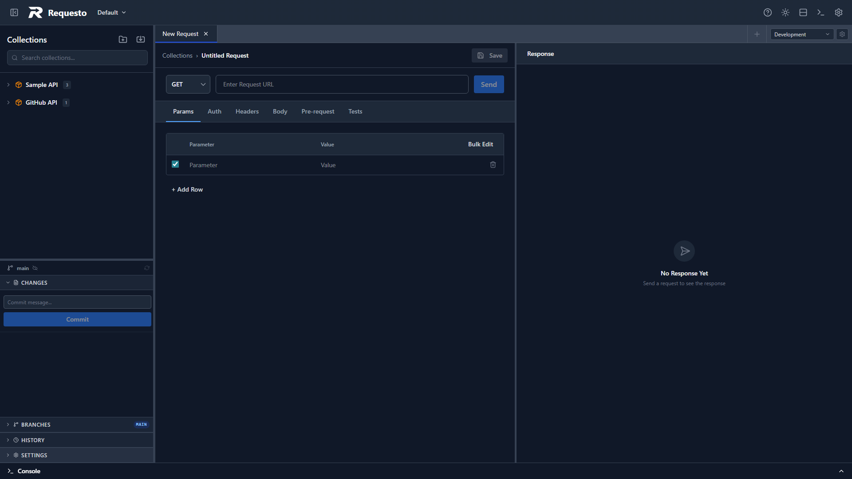
Task: Expand the Sample API collection
Action: coord(8,85)
